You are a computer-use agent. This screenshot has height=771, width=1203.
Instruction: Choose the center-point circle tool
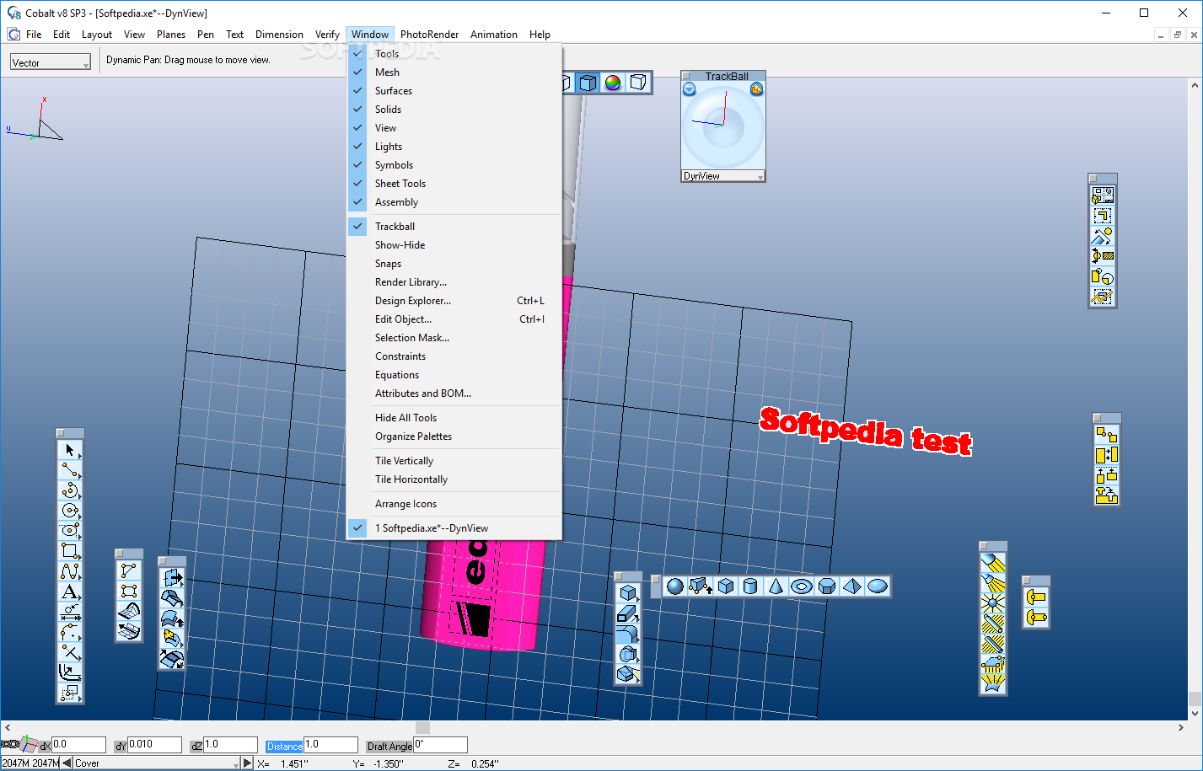point(70,511)
